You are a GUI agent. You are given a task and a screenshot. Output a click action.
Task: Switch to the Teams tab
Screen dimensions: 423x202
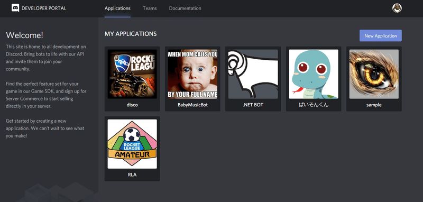pyautogui.click(x=150, y=8)
